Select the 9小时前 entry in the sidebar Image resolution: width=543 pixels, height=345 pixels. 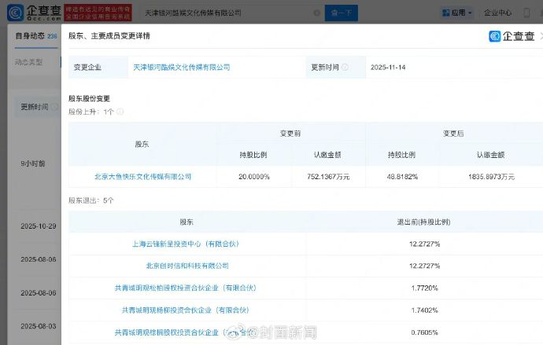click(x=32, y=163)
